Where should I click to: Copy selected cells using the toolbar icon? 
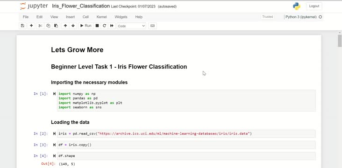(x=48, y=26)
